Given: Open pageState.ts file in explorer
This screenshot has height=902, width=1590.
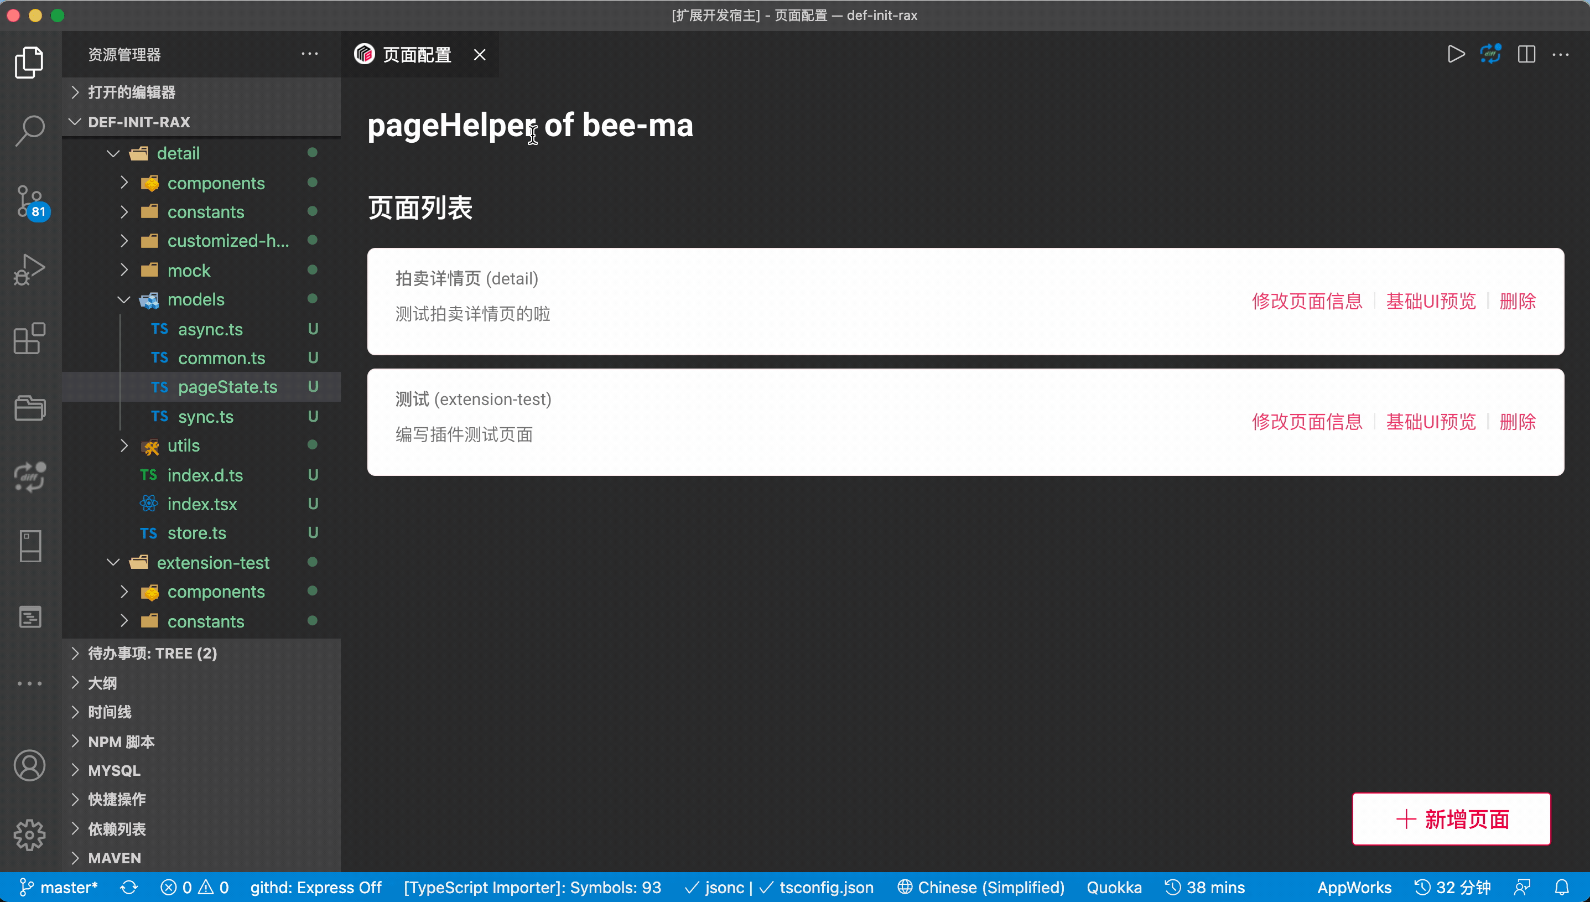Looking at the screenshot, I should (x=227, y=387).
